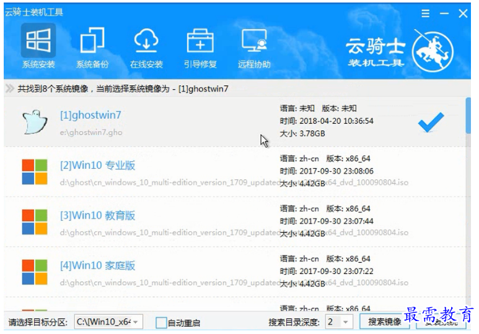Viewport: 479px width, 334px height.
Task: Open the target partition C:\[Win10_x64 dropdown
Action: click(108, 322)
